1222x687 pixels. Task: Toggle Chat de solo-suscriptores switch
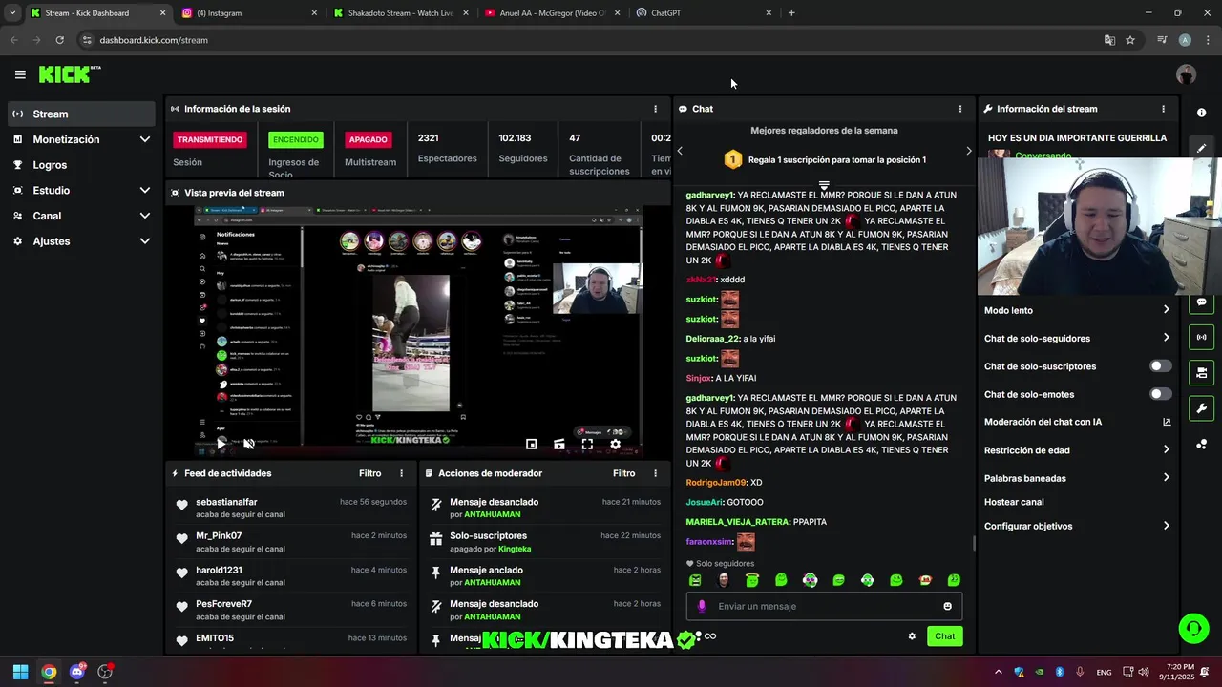pyautogui.click(x=1160, y=366)
